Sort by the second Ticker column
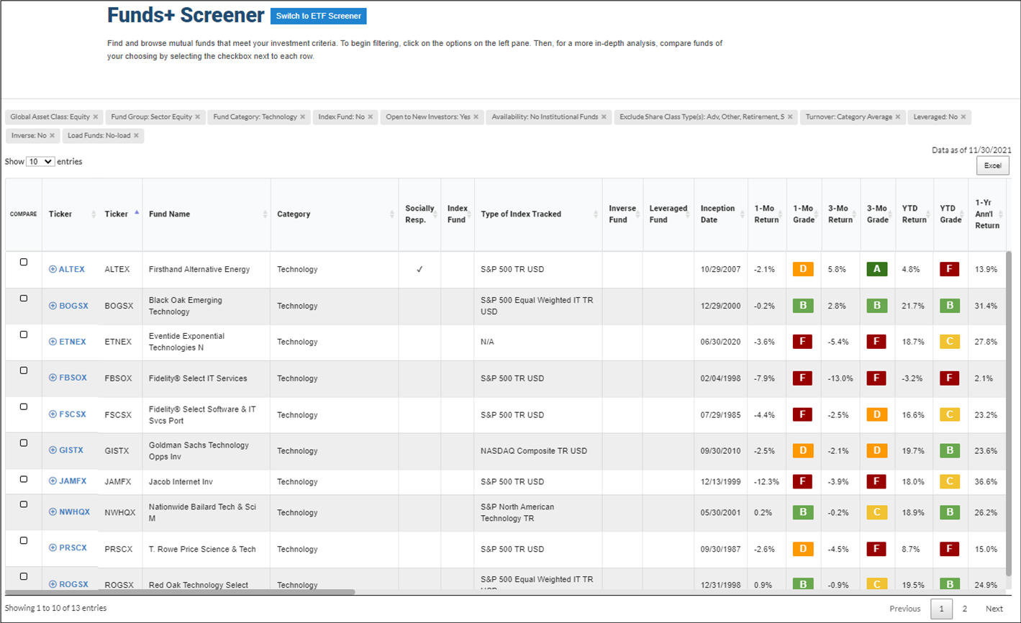The height and width of the screenshot is (623, 1021). pos(121,214)
